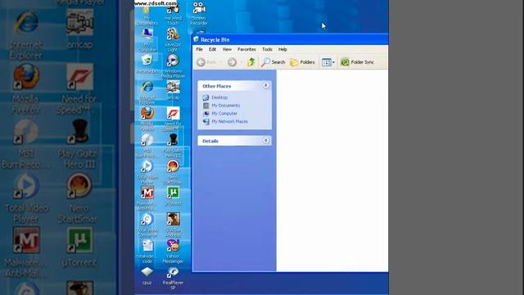
Task: Select the msi Wind Touch icon
Action: (x=173, y=16)
